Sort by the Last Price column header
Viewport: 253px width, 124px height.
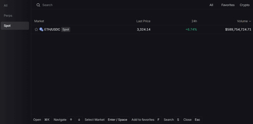click(143, 21)
